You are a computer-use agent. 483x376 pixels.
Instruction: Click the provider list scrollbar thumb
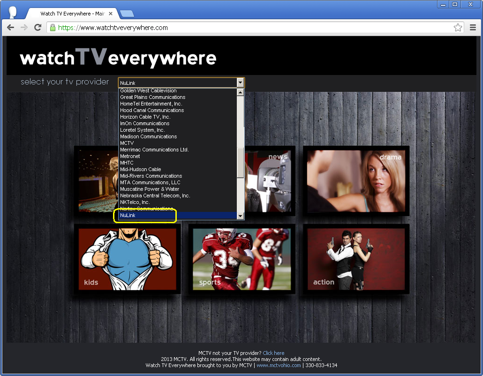click(240, 163)
